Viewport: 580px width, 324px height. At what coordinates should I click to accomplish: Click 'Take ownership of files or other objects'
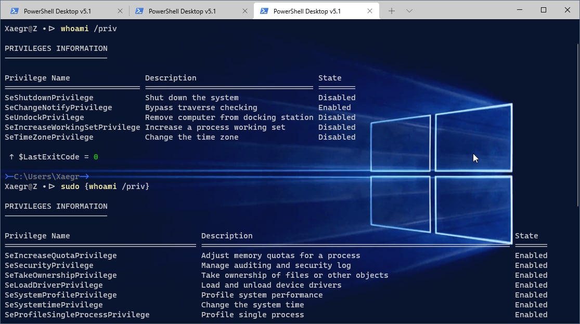point(294,275)
